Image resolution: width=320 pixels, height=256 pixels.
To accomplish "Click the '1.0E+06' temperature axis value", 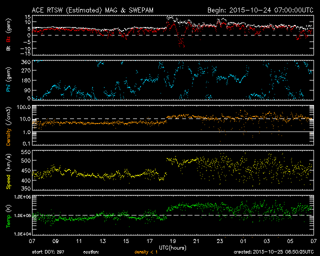I will [22, 197].
